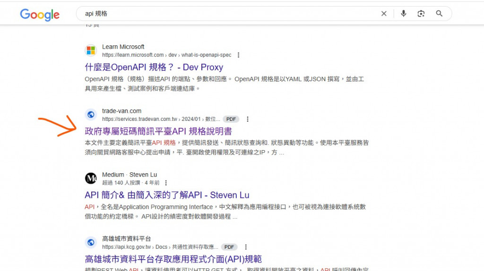This screenshot has height=271, width=484.
Task: Open '什麼是OpenAPI 規格？ - Dev Proxy' result
Action: (154, 67)
